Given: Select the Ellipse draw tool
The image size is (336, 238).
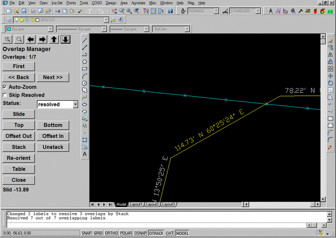Looking at the screenshot, I should [x=85, y=105].
